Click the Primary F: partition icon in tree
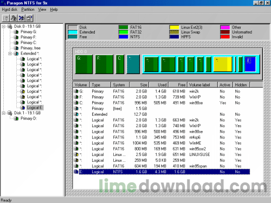The image size is (271, 203). (x=16, y=37)
